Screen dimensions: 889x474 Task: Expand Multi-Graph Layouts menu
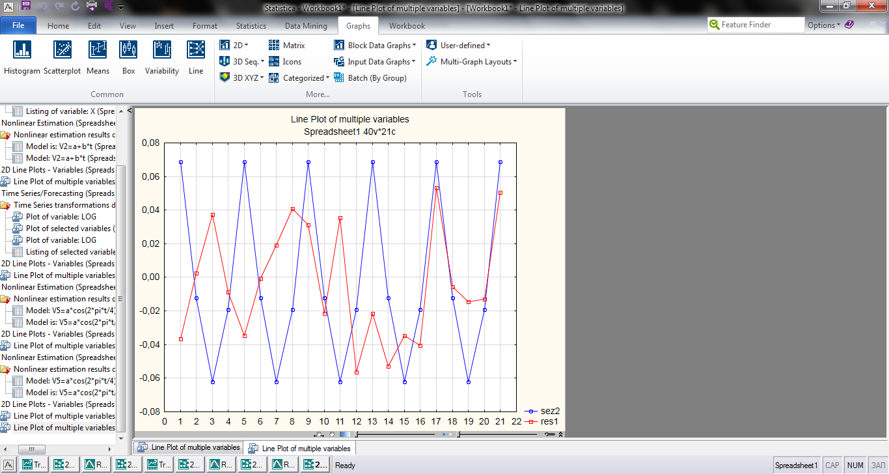[x=472, y=62]
